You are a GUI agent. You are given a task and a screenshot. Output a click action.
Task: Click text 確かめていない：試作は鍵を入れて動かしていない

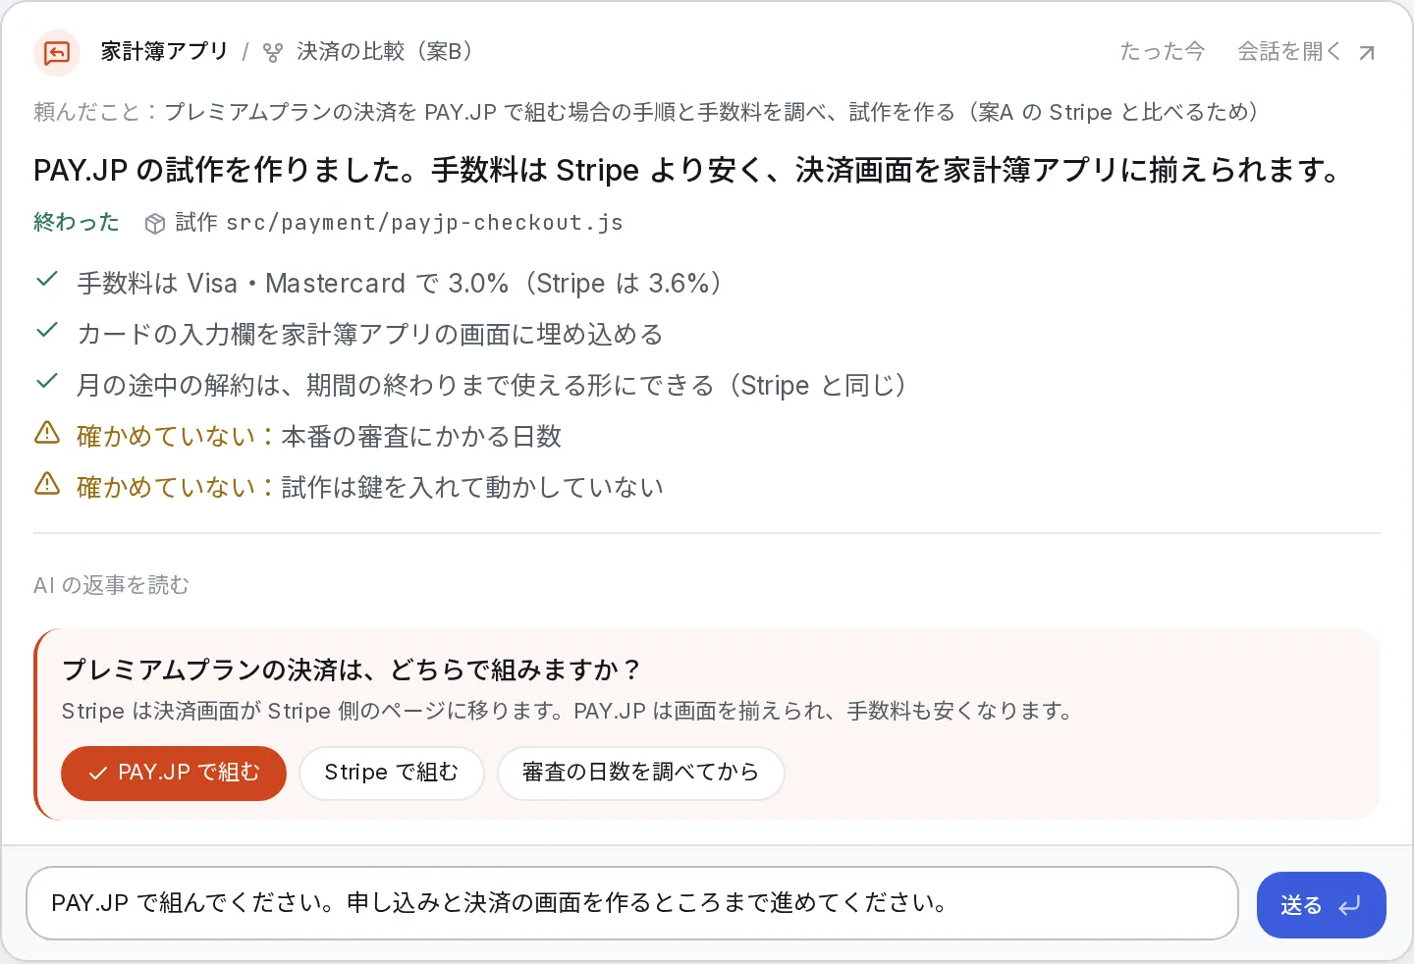pos(370,488)
